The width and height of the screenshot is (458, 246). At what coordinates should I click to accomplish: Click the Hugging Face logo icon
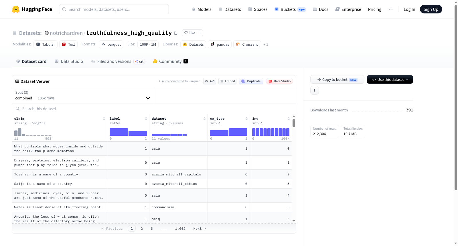coord(16,9)
